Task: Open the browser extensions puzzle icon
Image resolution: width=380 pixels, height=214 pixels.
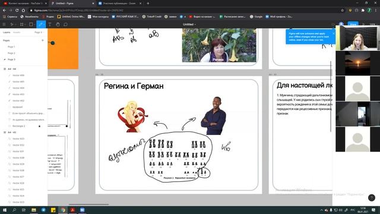Action: (363, 11)
